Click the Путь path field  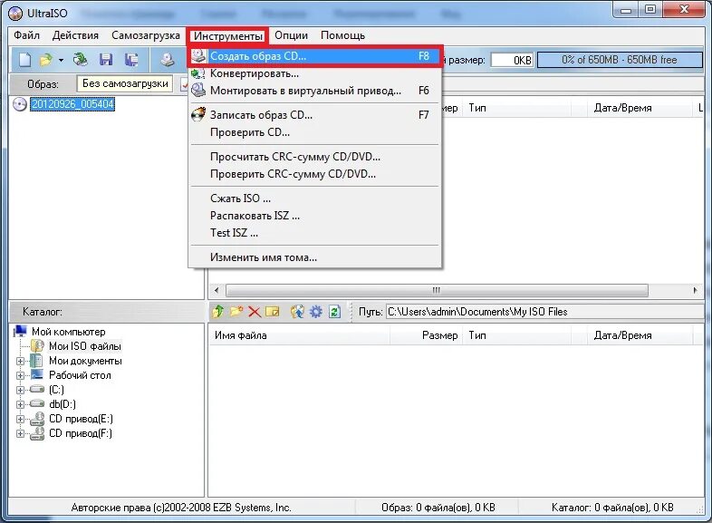[544, 312]
